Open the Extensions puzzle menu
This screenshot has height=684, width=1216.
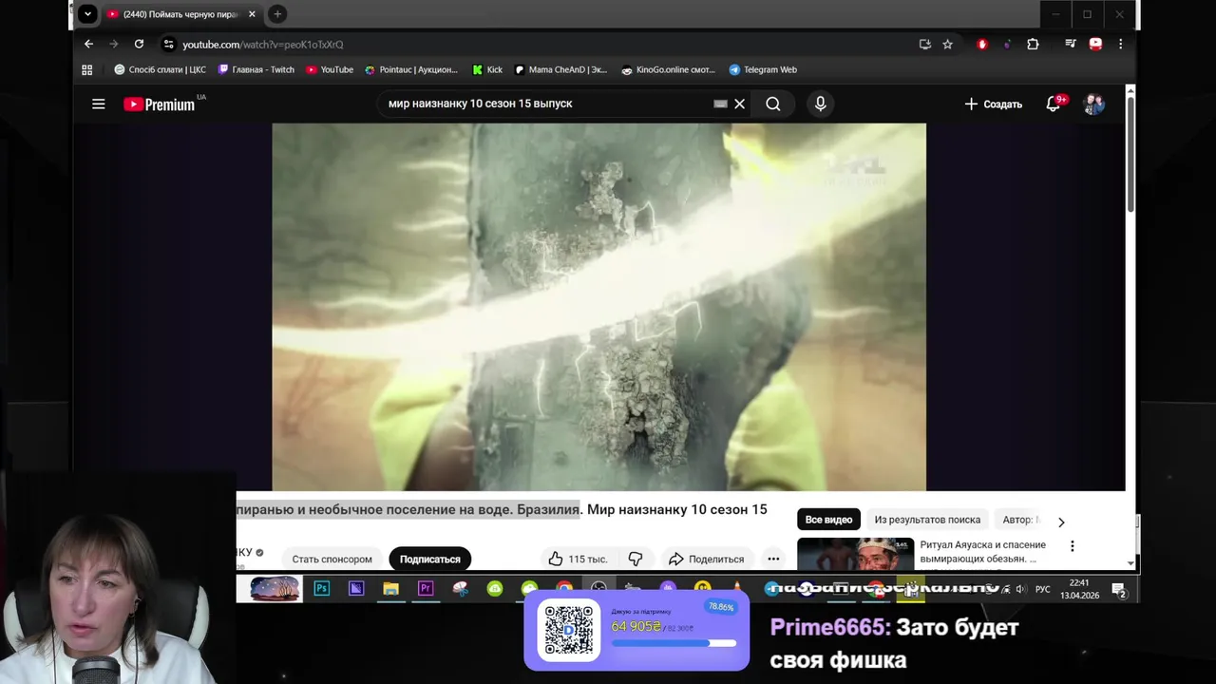pos(1033,44)
